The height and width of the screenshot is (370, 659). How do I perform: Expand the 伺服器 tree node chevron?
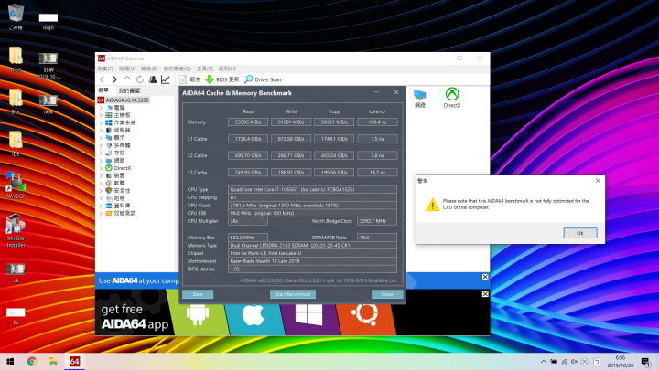102,131
